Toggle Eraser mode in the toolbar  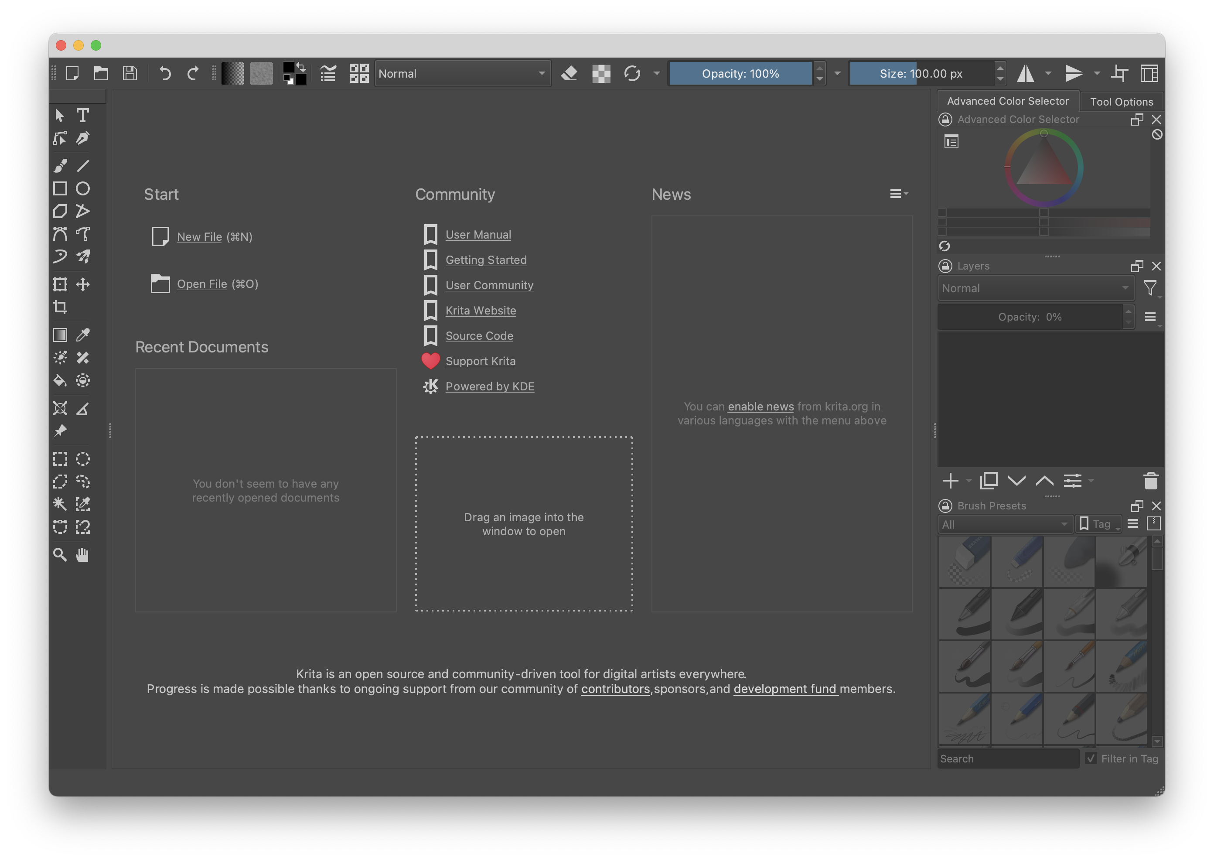[x=569, y=73]
